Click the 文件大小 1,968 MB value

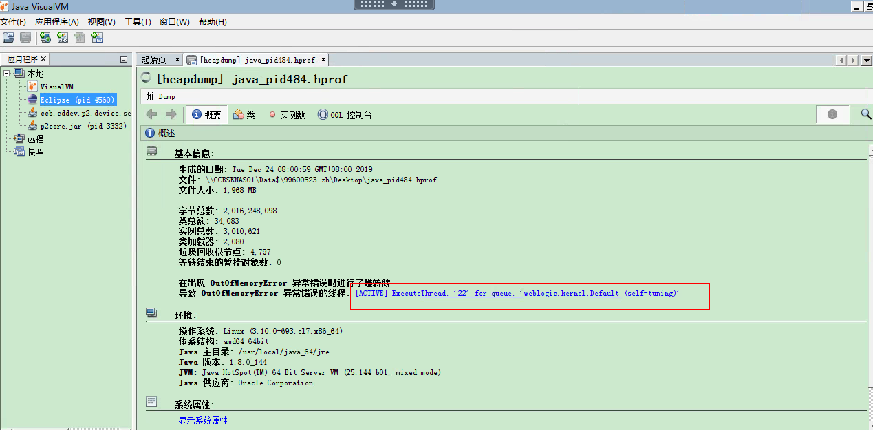tap(239, 190)
